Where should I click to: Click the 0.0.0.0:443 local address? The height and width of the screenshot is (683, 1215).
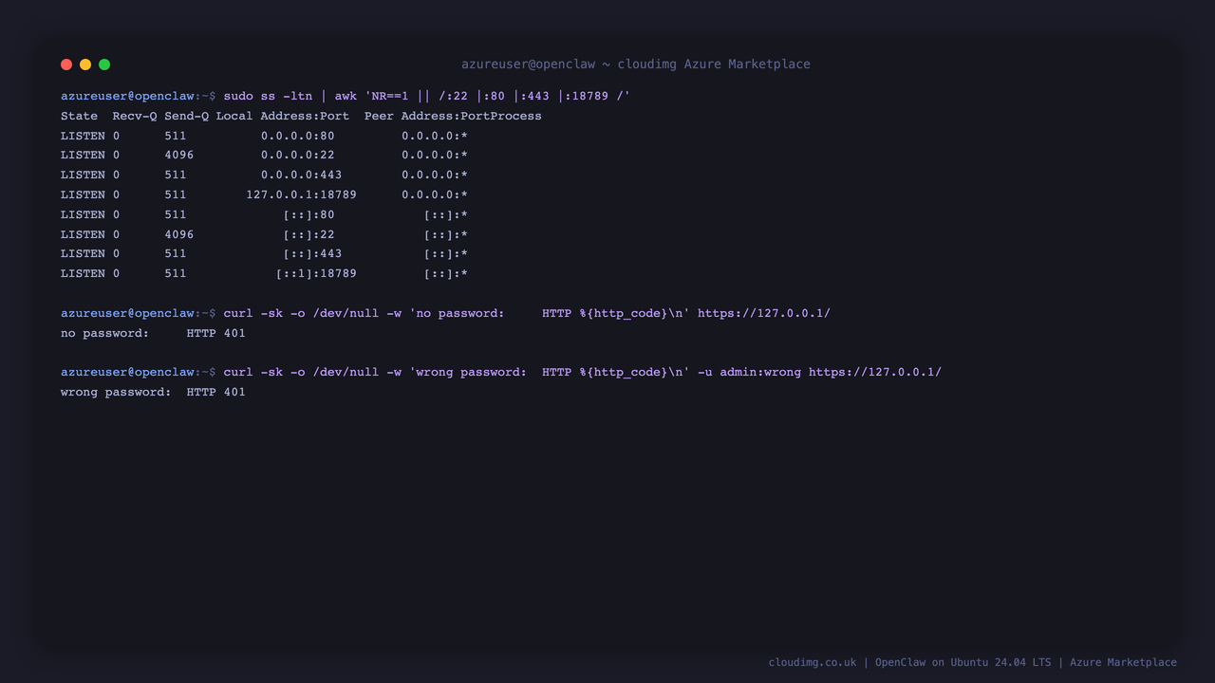302,175
